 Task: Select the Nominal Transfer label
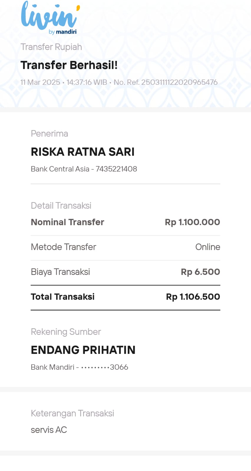coord(67,222)
